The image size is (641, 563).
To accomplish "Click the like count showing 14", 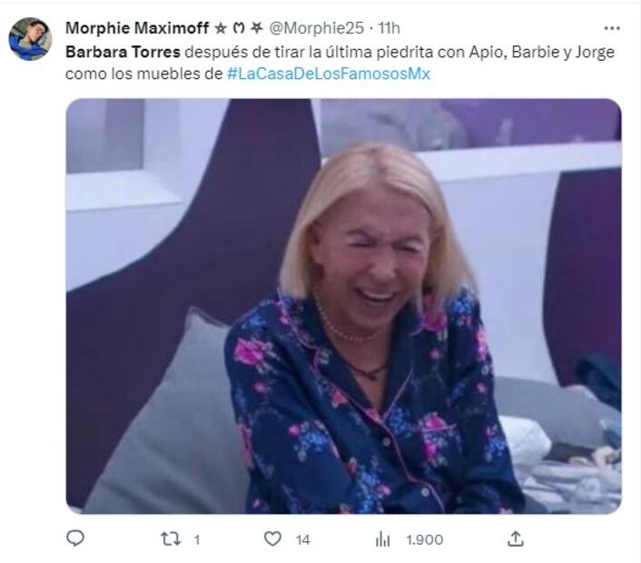I will 302,540.
